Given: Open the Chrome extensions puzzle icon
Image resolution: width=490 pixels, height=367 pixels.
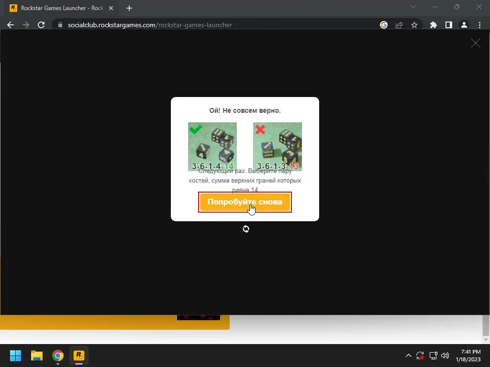Looking at the screenshot, I should click(x=433, y=25).
